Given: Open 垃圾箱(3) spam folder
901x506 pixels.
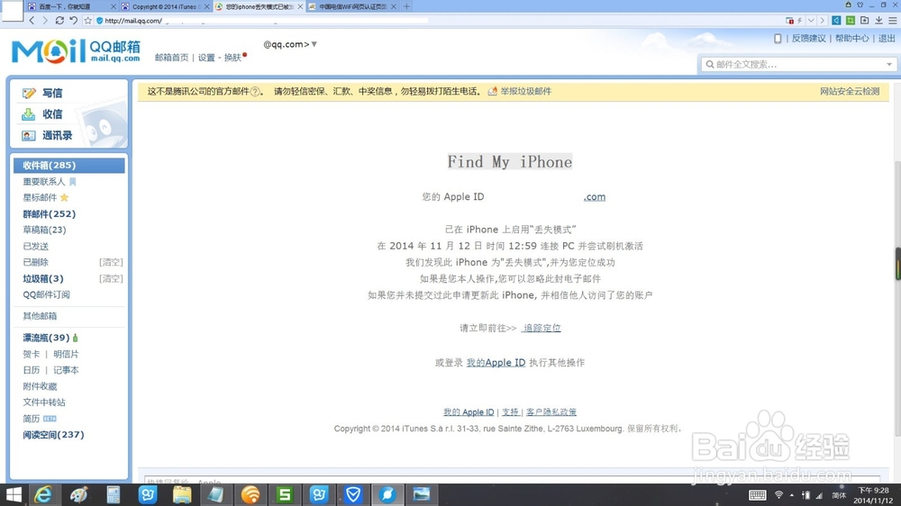Looking at the screenshot, I should coord(43,278).
